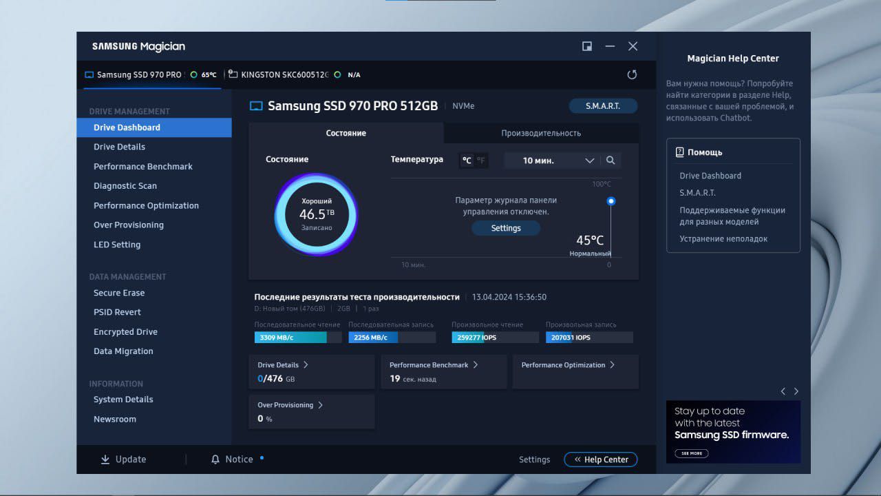Click the Notice bell icon
881x496 pixels.
click(215, 459)
